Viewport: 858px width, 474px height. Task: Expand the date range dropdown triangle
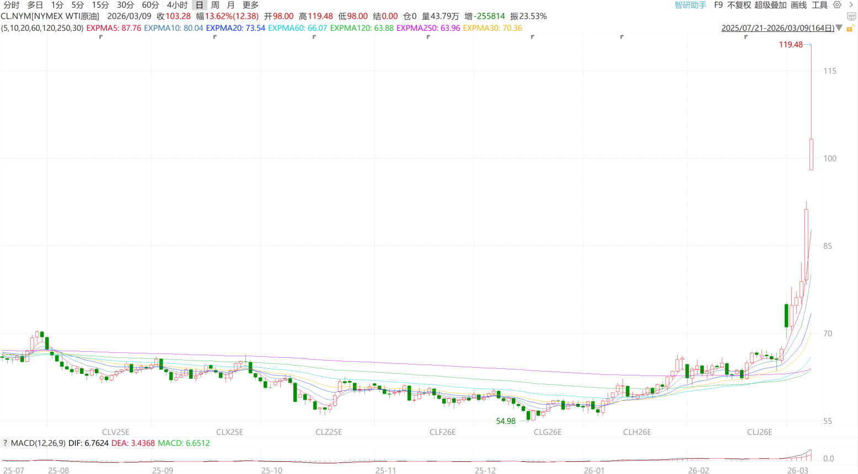pos(839,28)
